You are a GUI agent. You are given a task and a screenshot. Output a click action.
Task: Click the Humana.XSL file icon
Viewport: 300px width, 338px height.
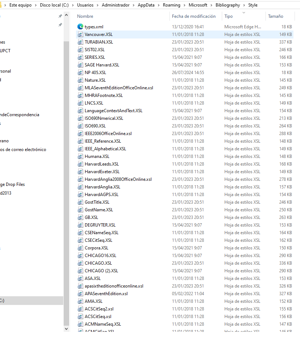coord(80,156)
